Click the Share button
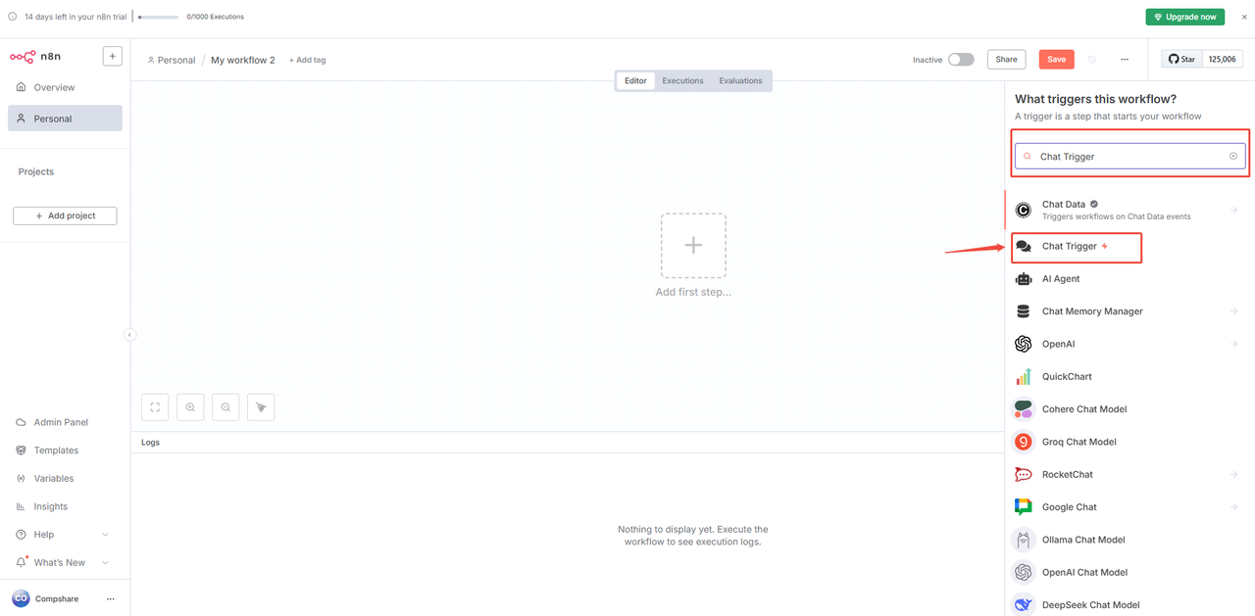The width and height of the screenshot is (1255, 616). click(1006, 60)
